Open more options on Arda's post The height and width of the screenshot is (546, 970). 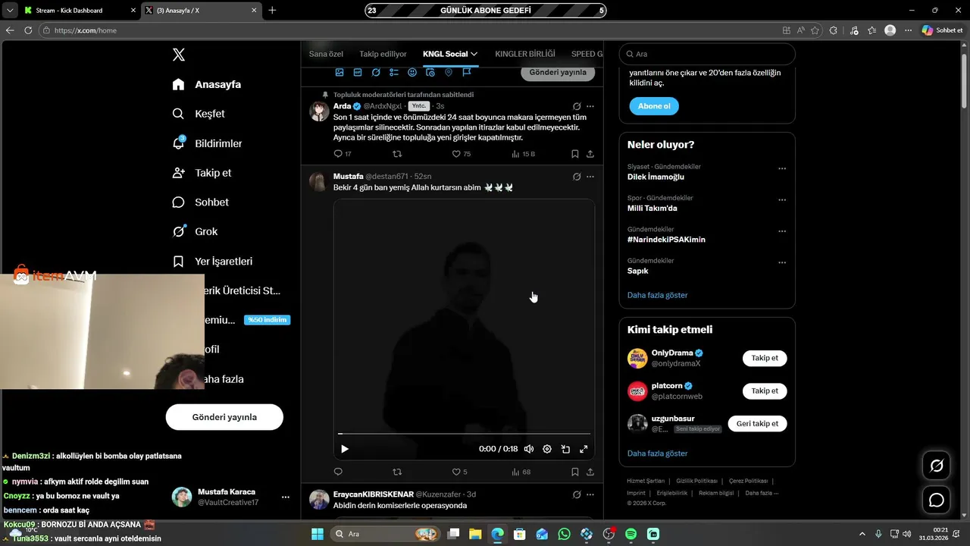[590, 106]
